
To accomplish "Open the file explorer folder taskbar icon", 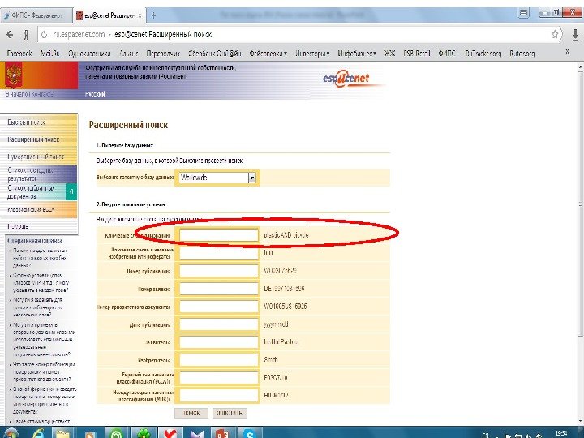I will click(x=63, y=433).
